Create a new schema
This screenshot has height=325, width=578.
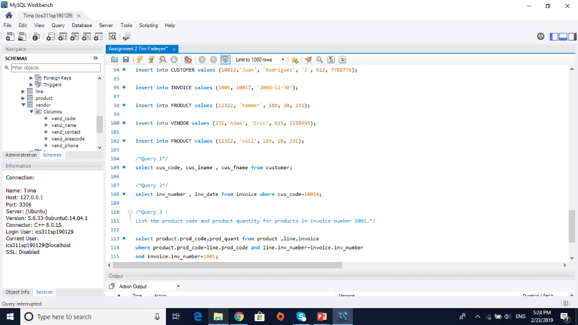51,37
